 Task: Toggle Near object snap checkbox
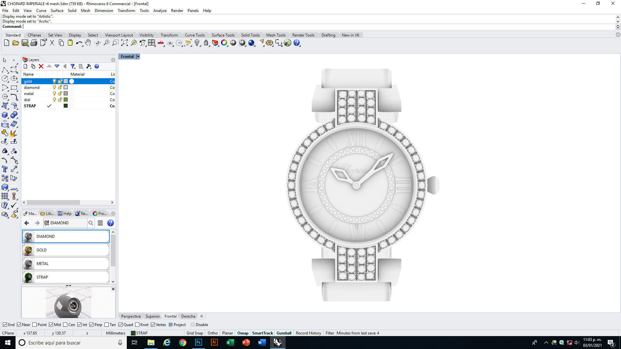19,325
